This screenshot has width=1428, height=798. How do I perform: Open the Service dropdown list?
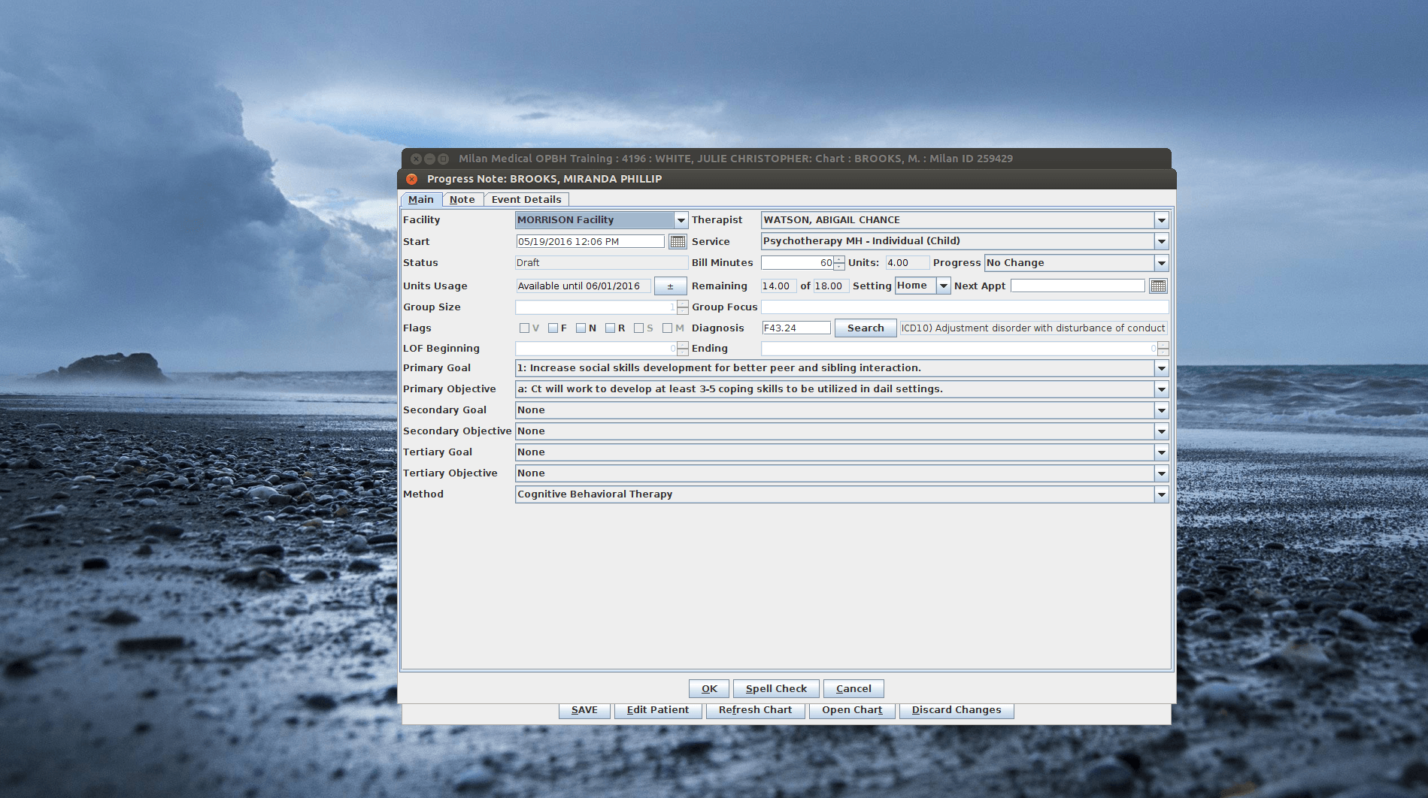click(x=1161, y=241)
